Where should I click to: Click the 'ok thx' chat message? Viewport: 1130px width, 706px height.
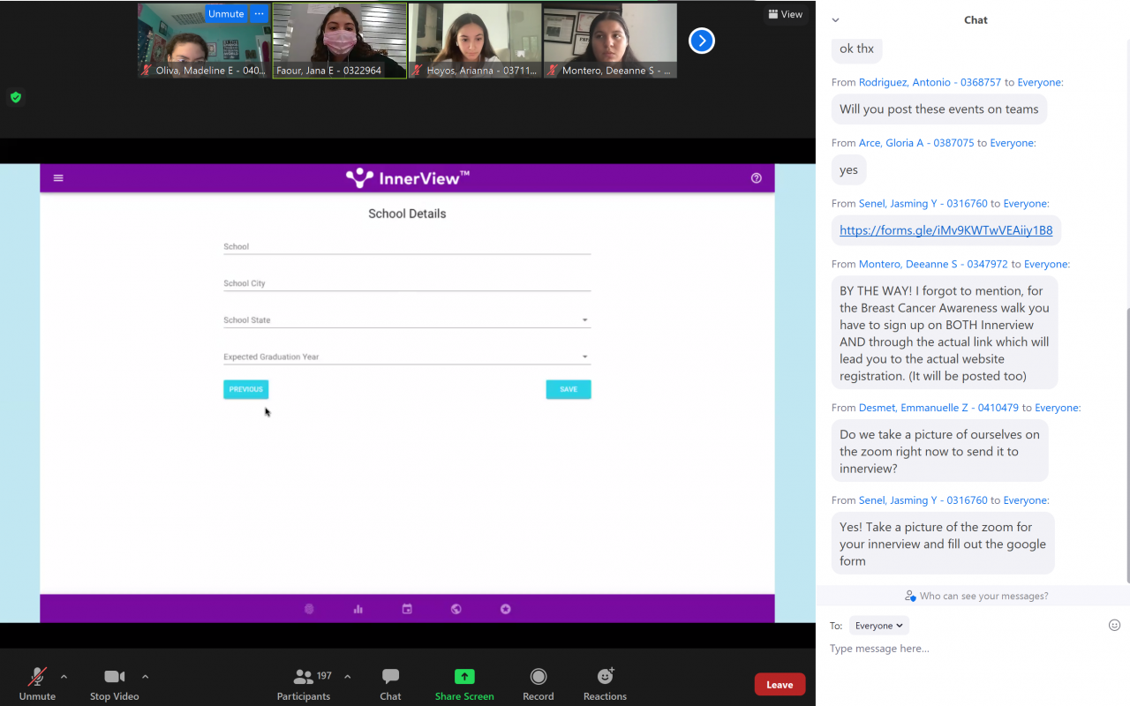click(856, 49)
